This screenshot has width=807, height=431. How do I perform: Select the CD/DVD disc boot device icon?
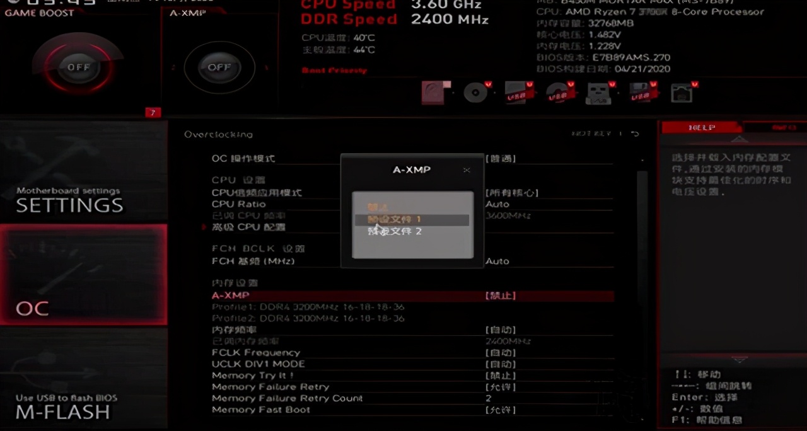(x=475, y=93)
